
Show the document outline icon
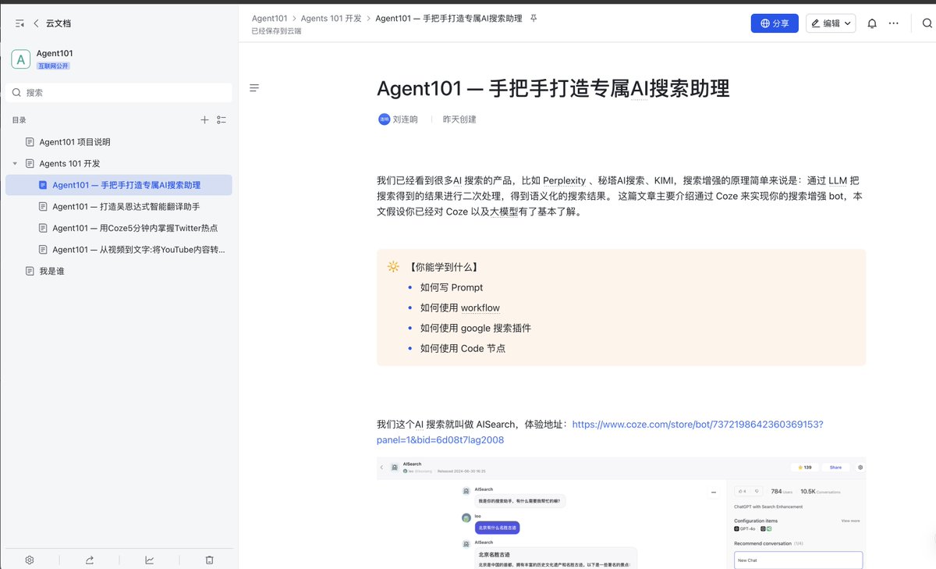254,88
